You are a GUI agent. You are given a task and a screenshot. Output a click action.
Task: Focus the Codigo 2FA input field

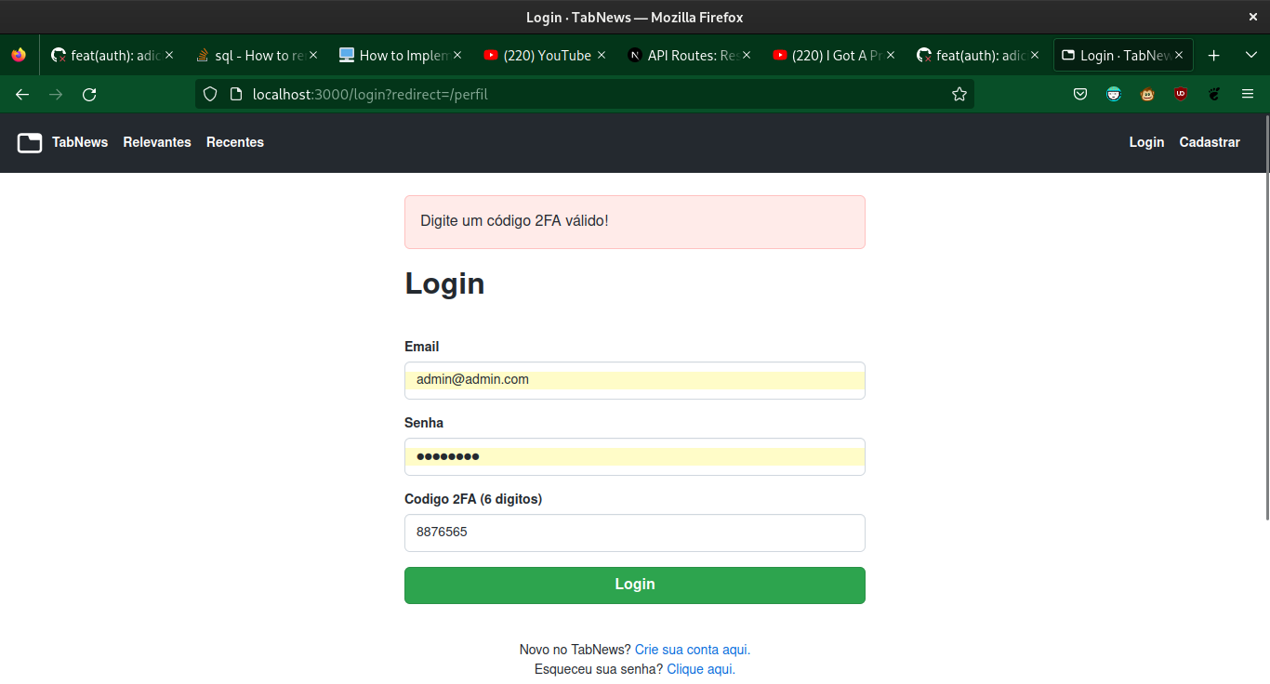635,533
